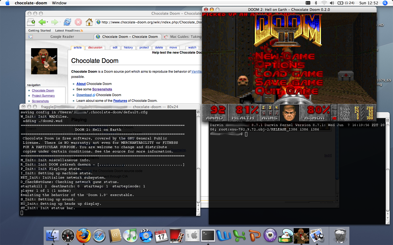Click the Firefox icon in the Dock
The image size is (393, 245).
(x=83, y=236)
